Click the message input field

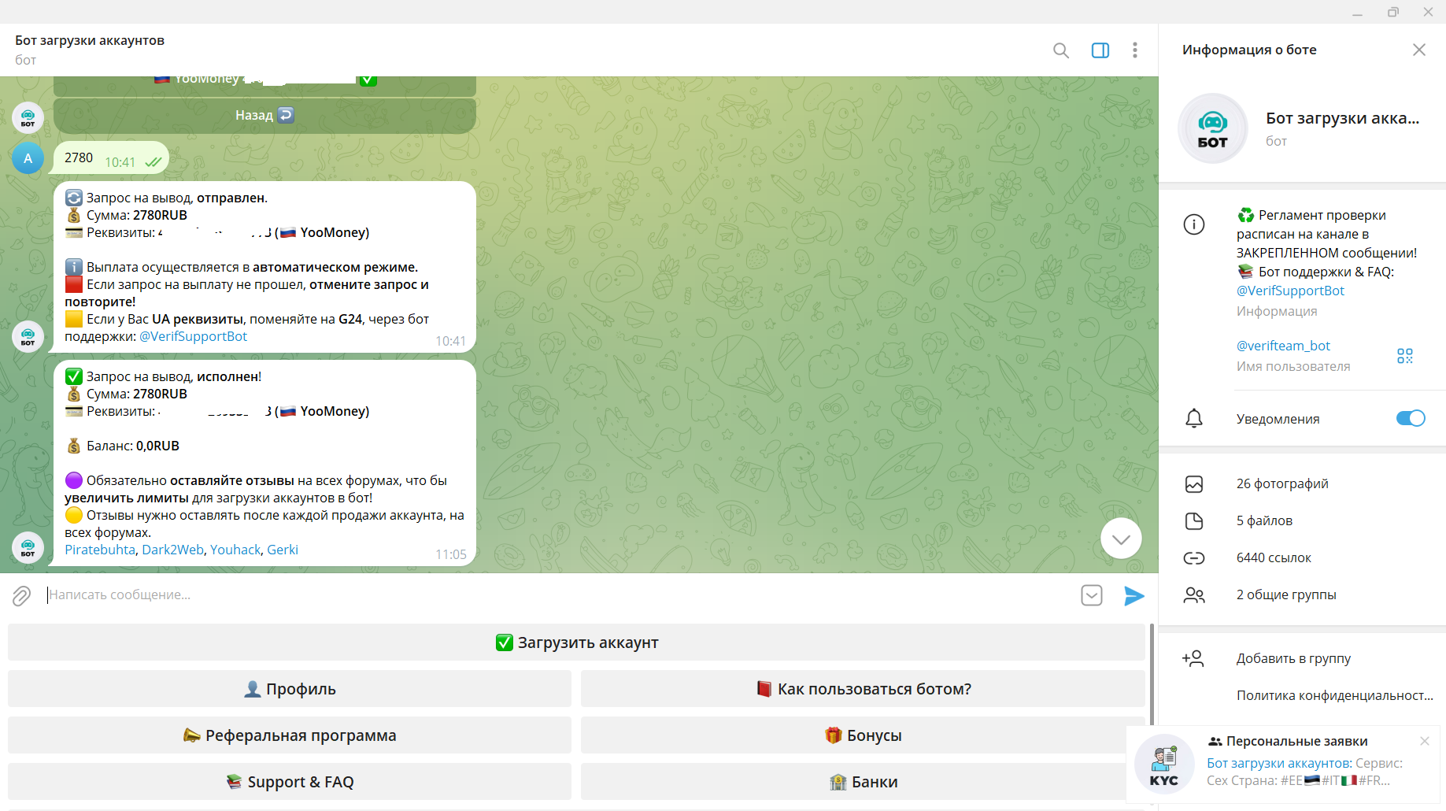pos(551,595)
